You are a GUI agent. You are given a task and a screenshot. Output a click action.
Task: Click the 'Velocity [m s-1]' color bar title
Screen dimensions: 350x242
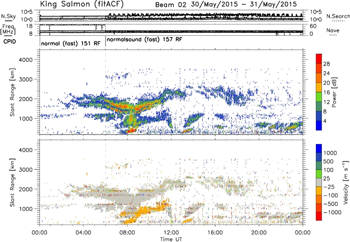point(346,182)
